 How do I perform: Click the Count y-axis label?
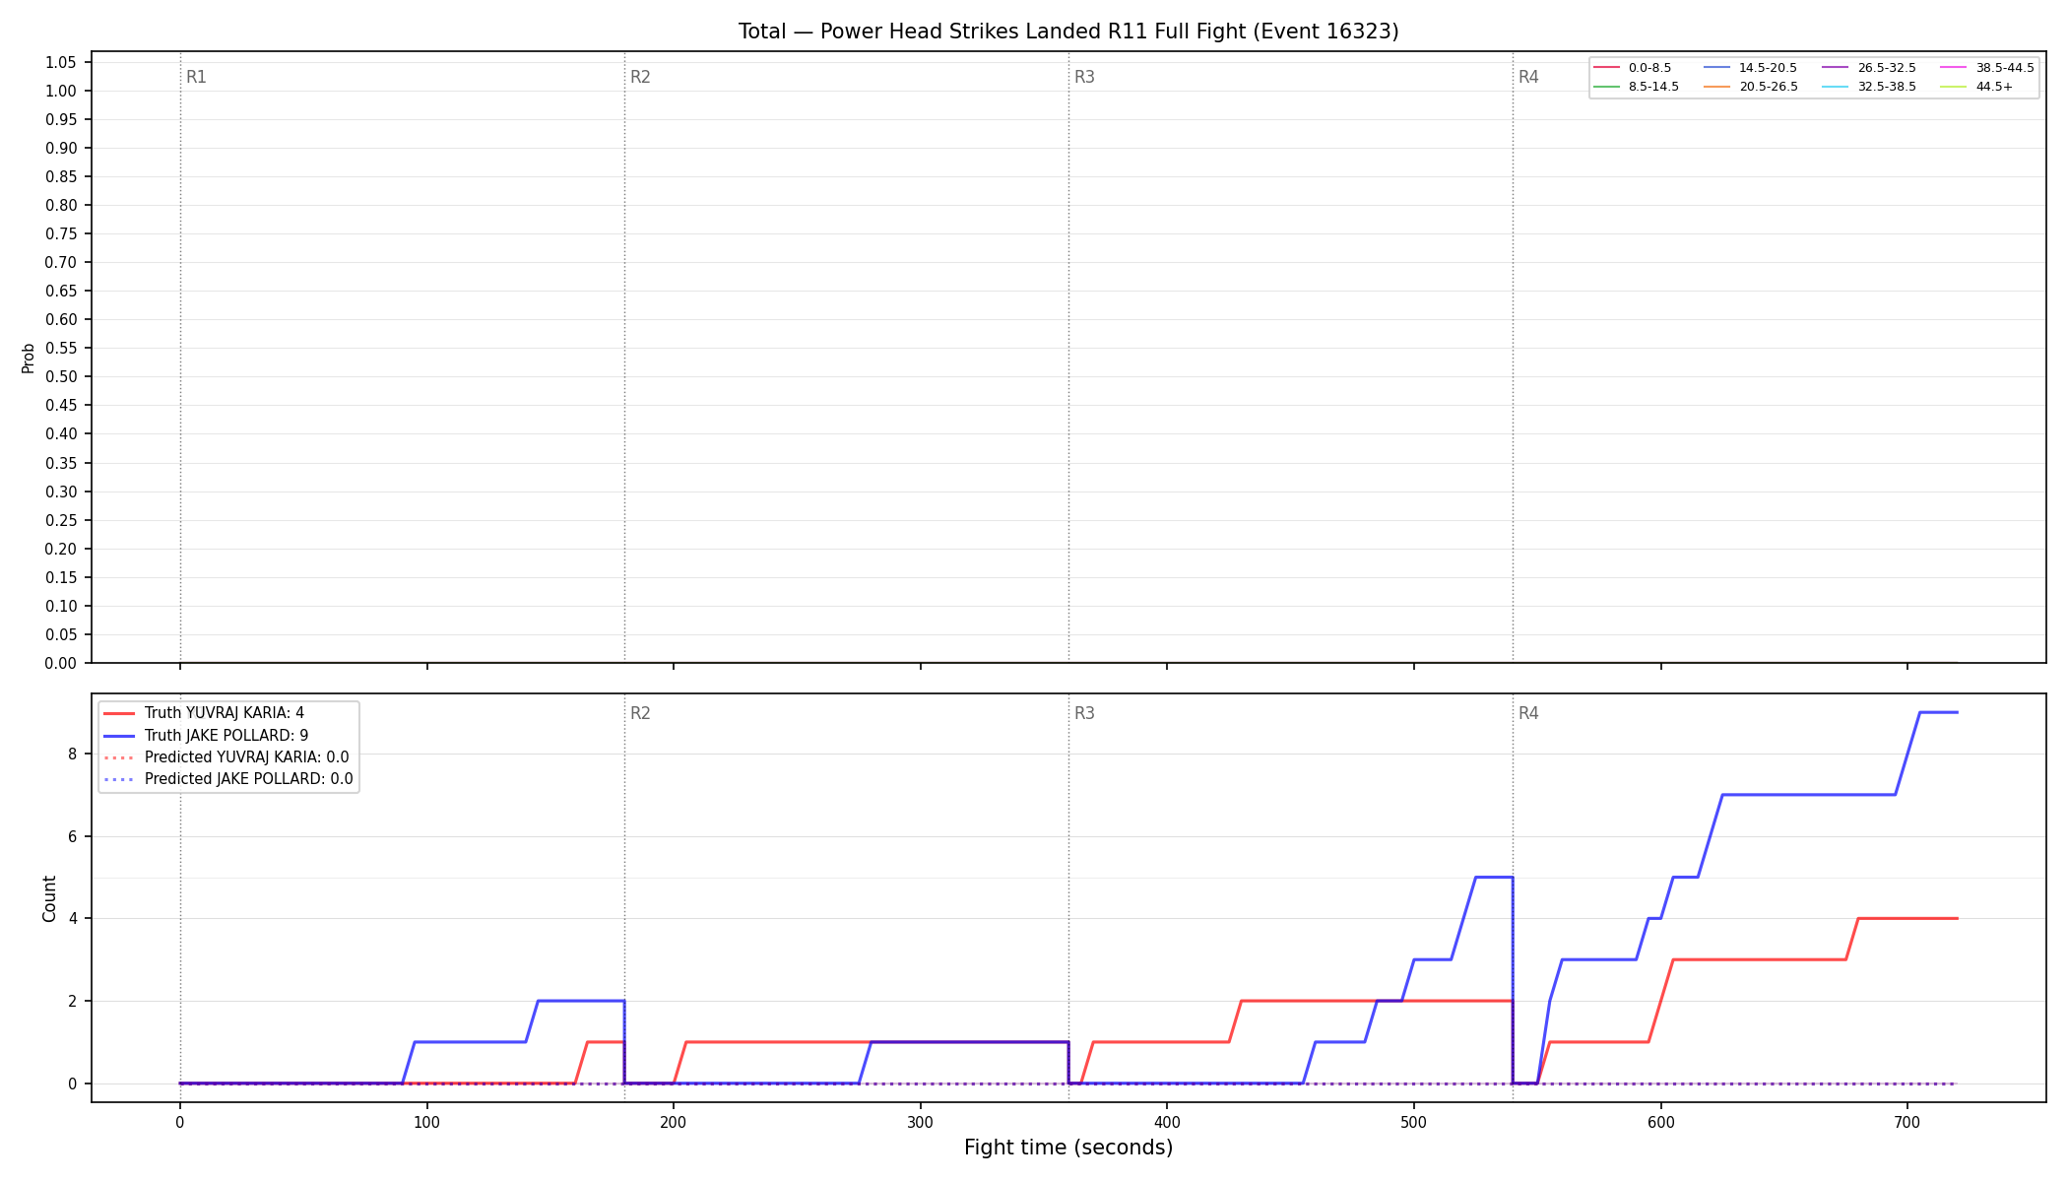[49, 898]
